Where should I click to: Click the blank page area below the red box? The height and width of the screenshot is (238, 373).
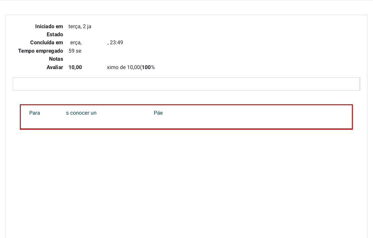[186, 181]
